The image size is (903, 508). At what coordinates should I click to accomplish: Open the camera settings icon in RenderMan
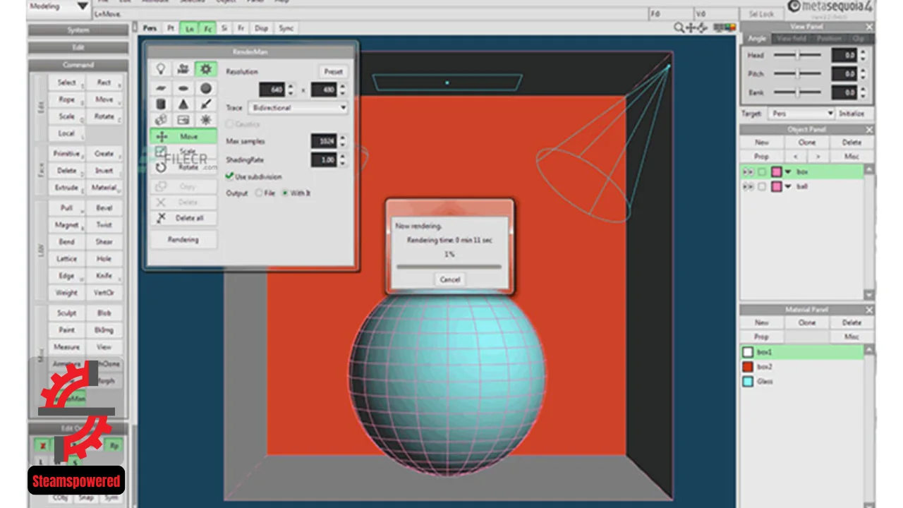click(183, 69)
